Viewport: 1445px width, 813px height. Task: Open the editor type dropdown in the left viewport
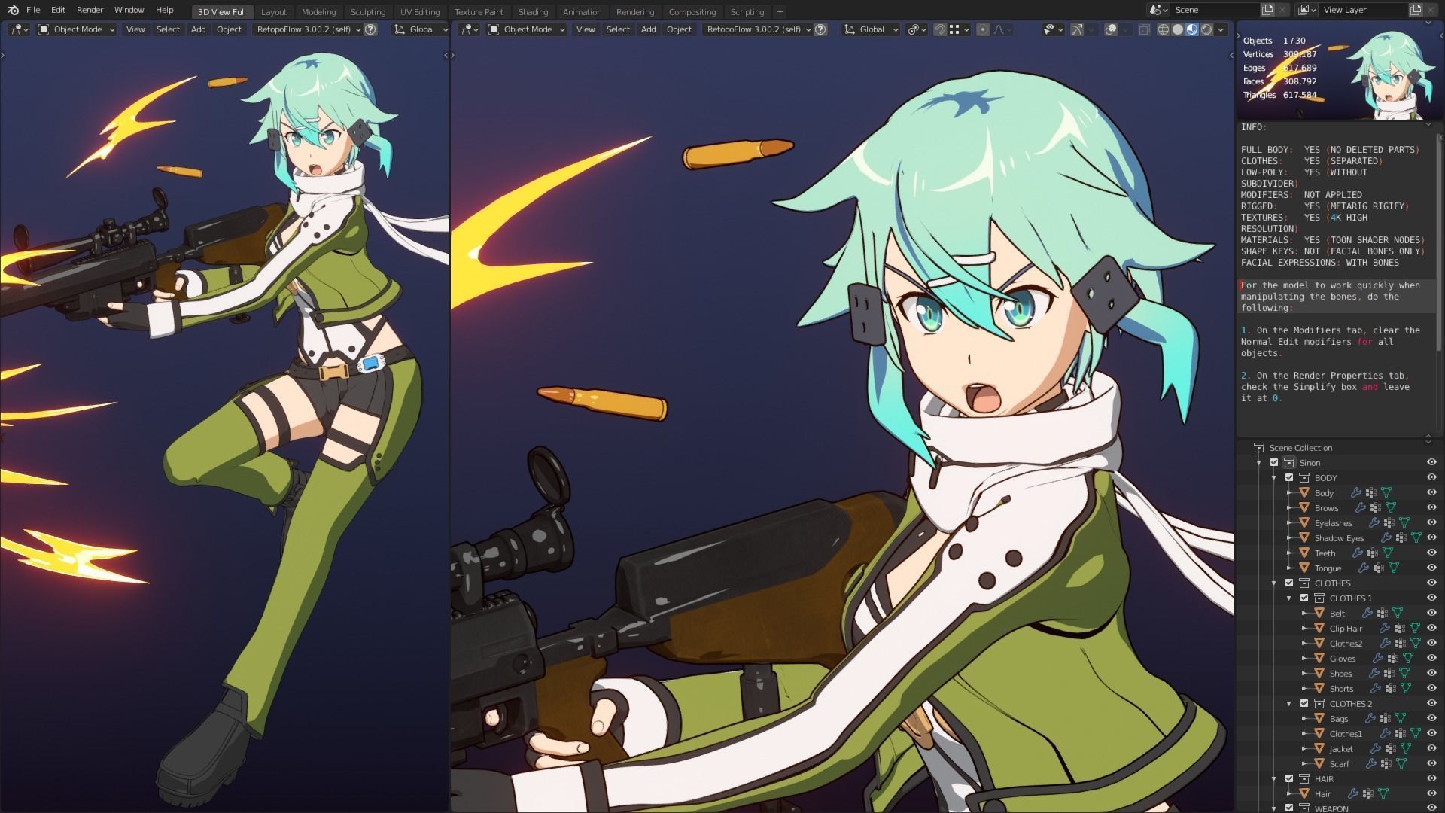[x=19, y=29]
